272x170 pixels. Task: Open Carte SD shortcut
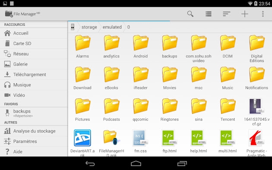tap(34, 44)
